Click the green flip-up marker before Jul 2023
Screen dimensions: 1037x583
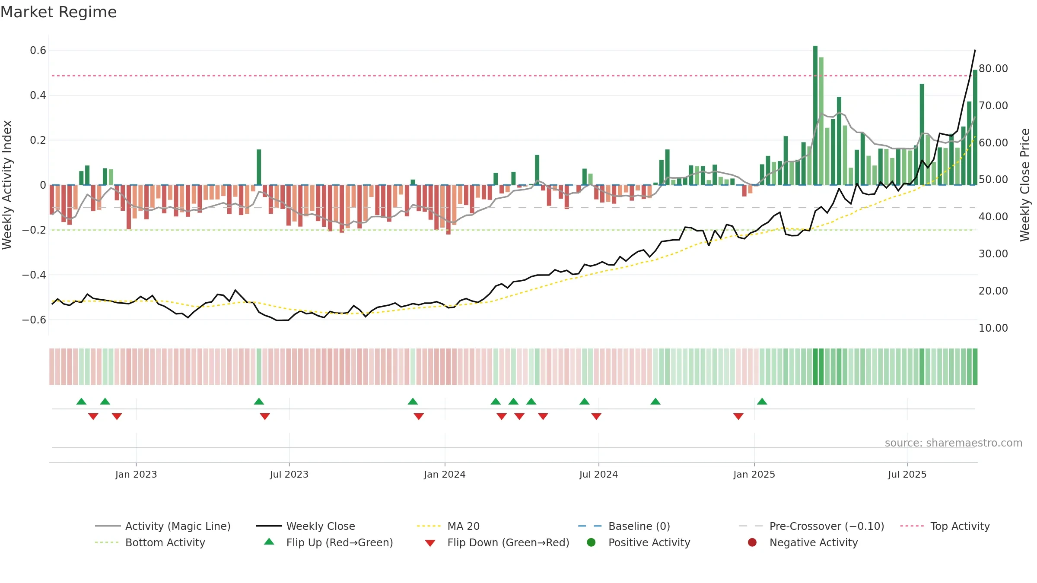click(259, 402)
